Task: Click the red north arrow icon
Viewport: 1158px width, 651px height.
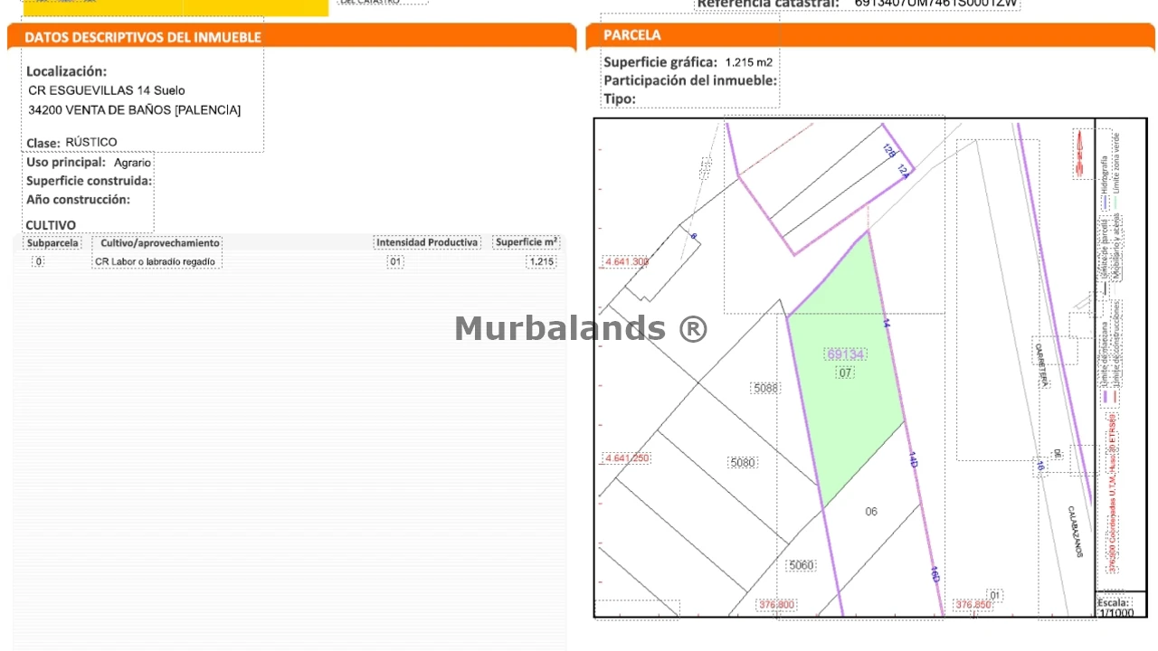Action: point(1078,153)
